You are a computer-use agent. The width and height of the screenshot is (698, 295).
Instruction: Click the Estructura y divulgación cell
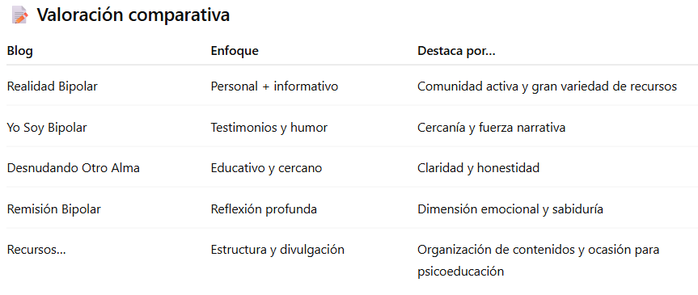277,250
